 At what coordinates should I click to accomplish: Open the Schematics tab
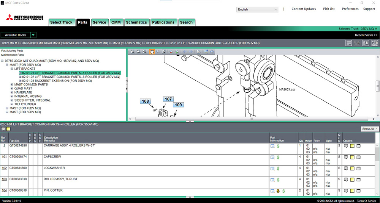pos(136,22)
